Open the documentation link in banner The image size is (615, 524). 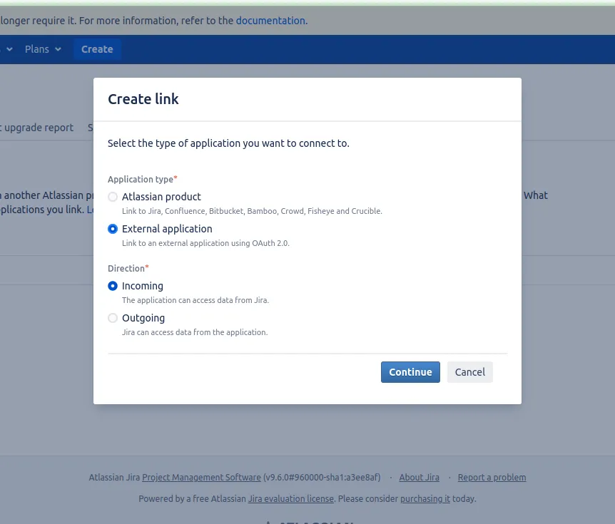point(270,21)
